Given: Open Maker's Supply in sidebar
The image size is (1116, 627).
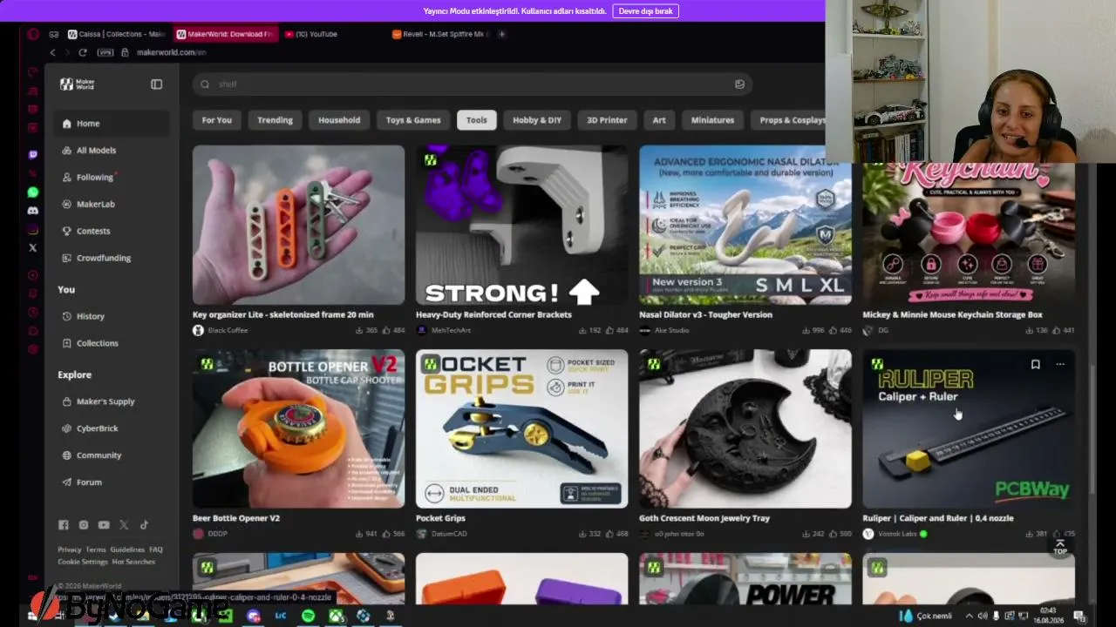Looking at the screenshot, I should [112, 402].
